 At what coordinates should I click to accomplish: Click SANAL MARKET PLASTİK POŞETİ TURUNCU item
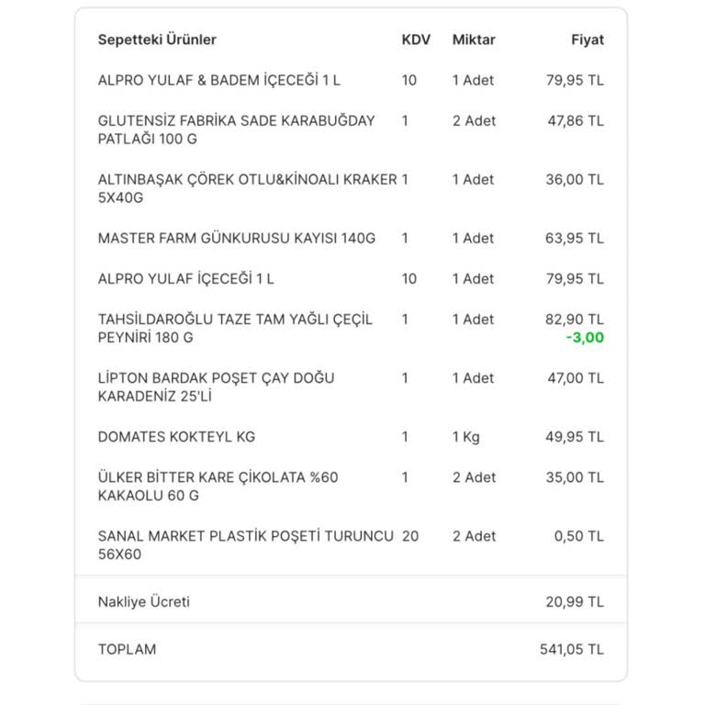point(245,545)
